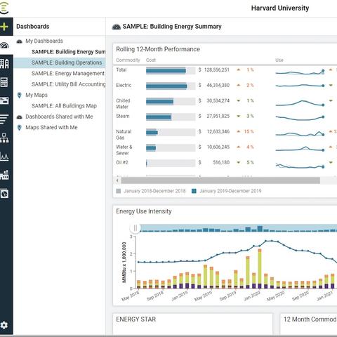This screenshot has width=337, height=337.
Task: Click the tallest bar near Jan 2020
Action: point(260,269)
